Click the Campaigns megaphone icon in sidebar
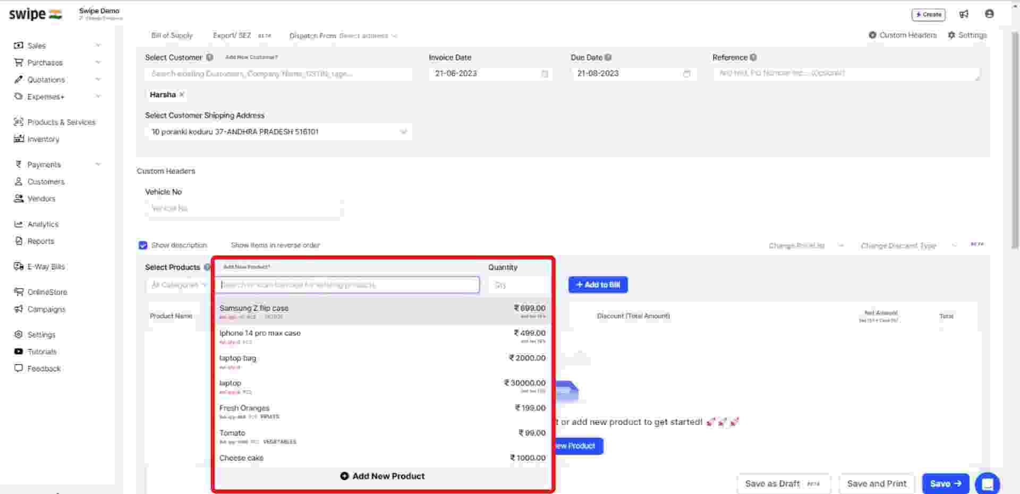Image resolution: width=1020 pixels, height=494 pixels. point(19,309)
